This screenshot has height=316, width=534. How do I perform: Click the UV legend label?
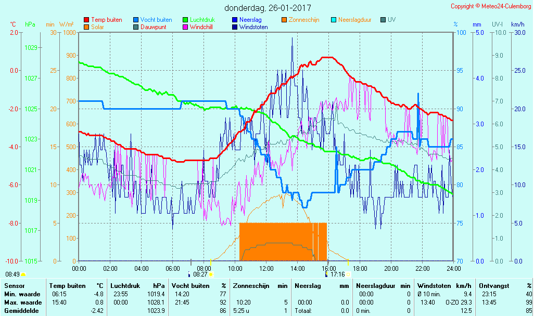click(391, 20)
